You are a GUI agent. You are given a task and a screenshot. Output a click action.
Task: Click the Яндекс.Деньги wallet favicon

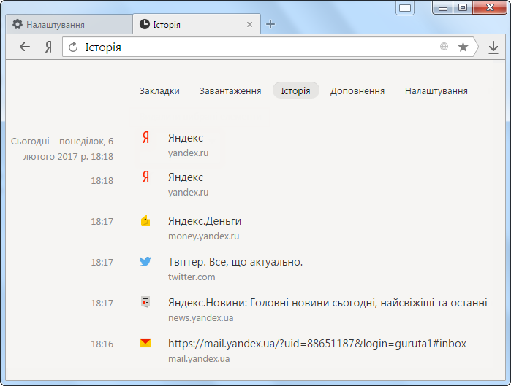[145, 220]
